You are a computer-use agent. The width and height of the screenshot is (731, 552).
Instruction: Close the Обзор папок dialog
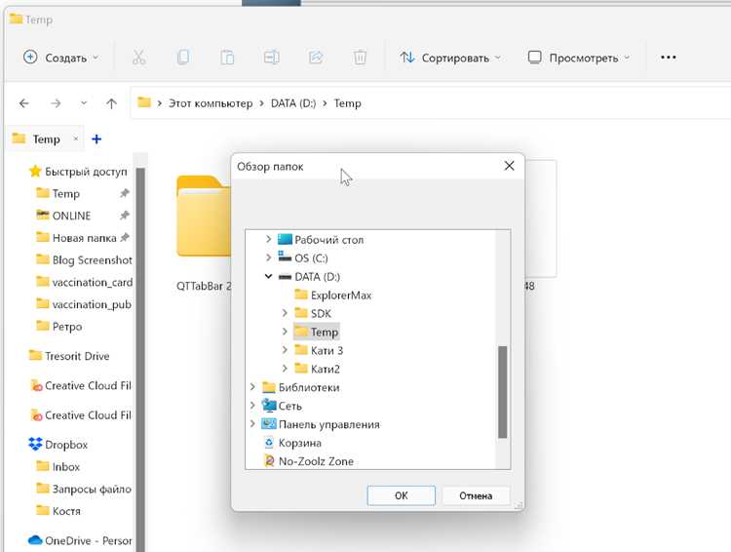pyautogui.click(x=509, y=166)
